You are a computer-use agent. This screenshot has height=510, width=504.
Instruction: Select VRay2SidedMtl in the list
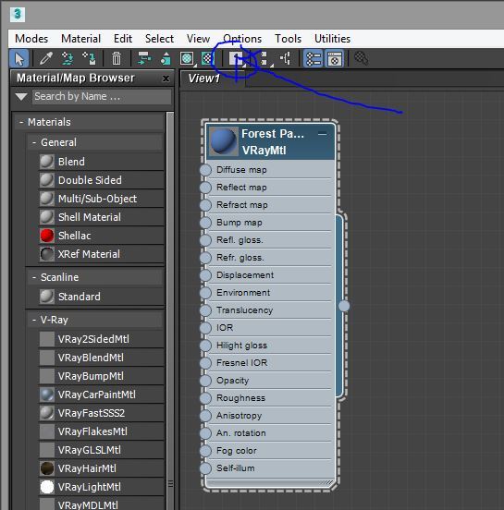click(x=101, y=339)
